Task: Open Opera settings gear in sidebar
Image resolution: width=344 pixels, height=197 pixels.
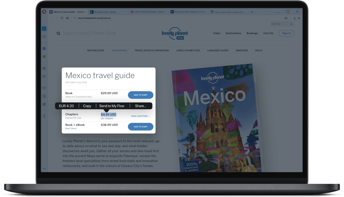Action: point(44,104)
